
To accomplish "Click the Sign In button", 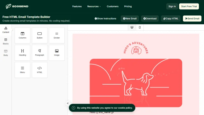I will click(172, 6).
